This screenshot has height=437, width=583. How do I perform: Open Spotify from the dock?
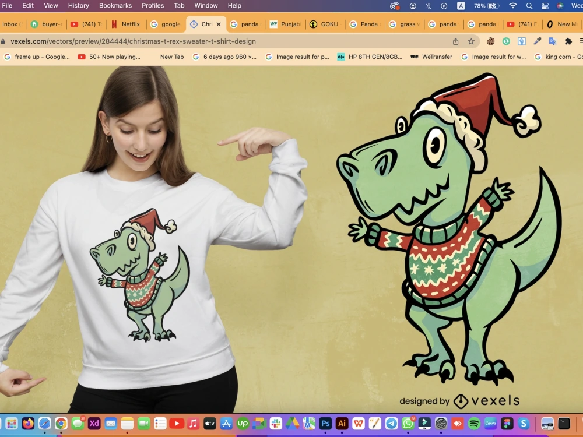(x=474, y=423)
